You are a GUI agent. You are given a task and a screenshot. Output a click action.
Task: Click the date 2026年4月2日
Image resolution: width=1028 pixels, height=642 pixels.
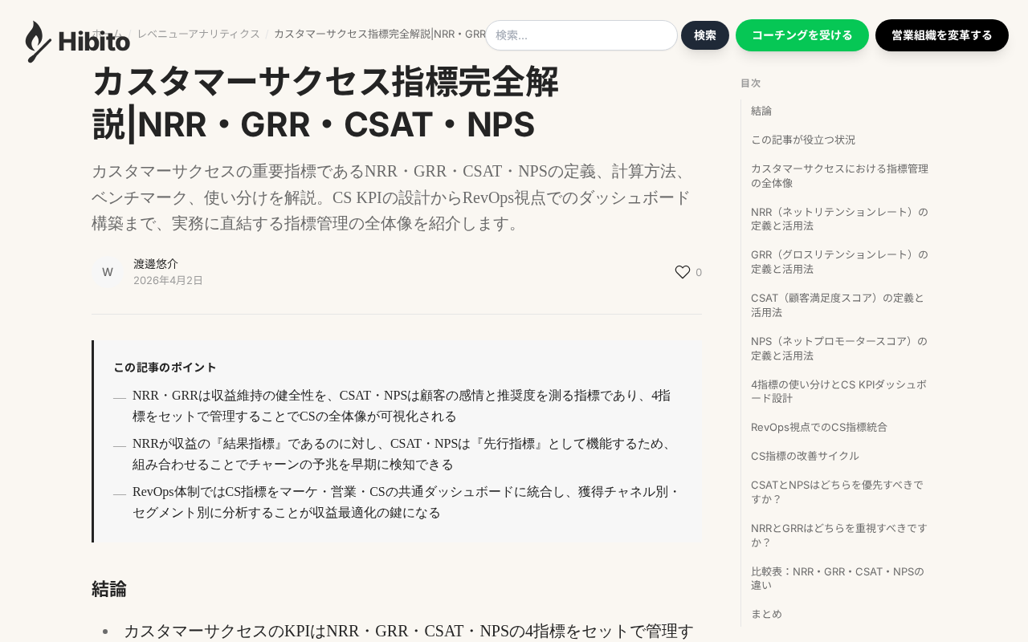pyautogui.click(x=168, y=280)
